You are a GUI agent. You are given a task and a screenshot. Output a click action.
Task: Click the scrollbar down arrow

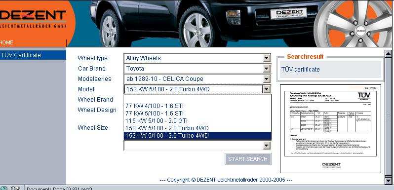(388, 181)
